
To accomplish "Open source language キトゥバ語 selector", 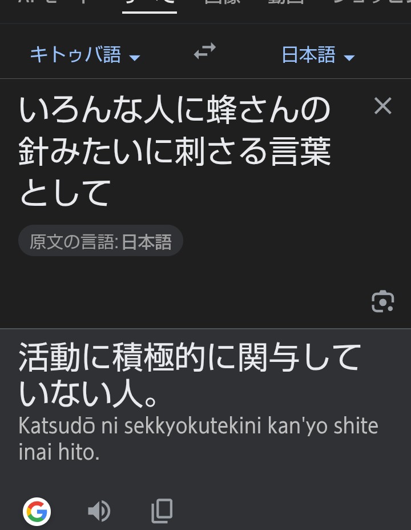I will 85,54.
